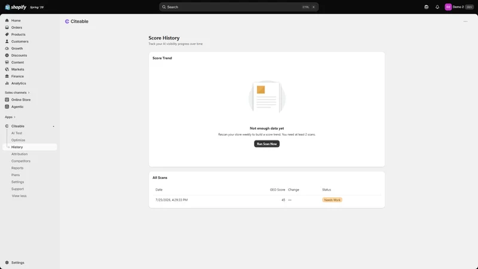Open the Attribution page
The height and width of the screenshot is (269, 478).
[x=20, y=154]
